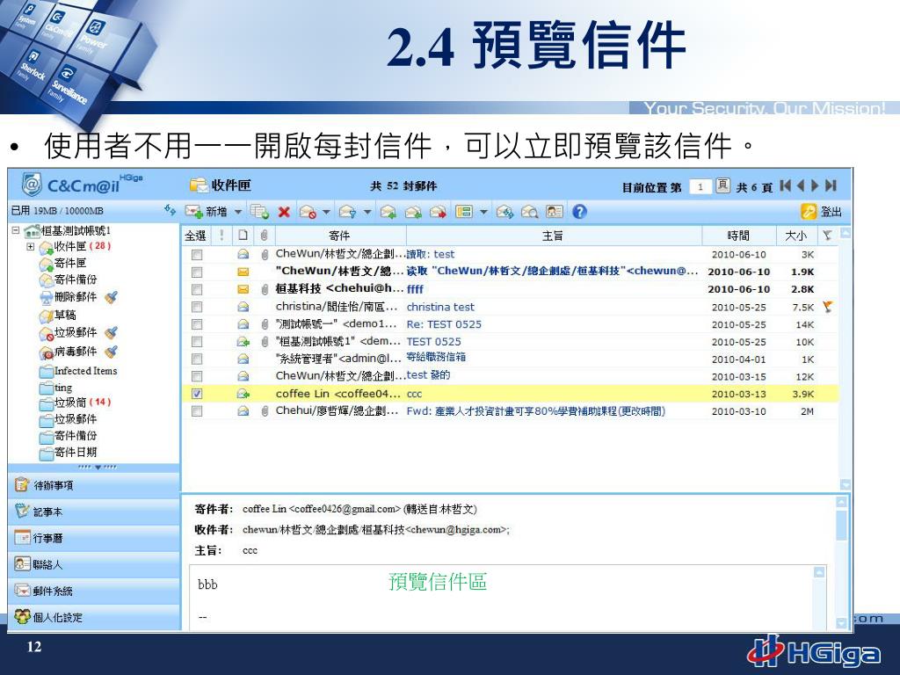Image resolution: width=900 pixels, height=675 pixels.
Task: Expand the 收件匣 (28) folder node
Action: point(31,246)
